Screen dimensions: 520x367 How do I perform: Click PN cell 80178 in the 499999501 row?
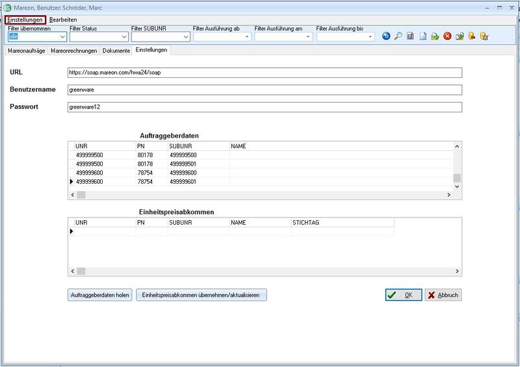pos(152,164)
